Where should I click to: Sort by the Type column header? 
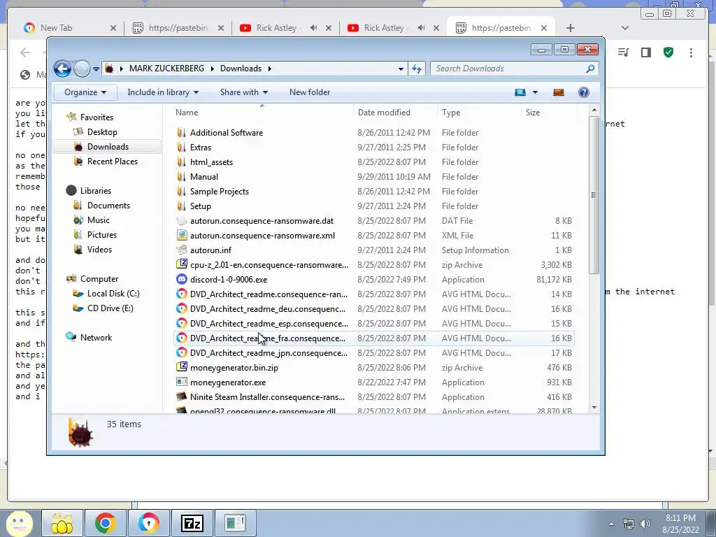point(451,113)
